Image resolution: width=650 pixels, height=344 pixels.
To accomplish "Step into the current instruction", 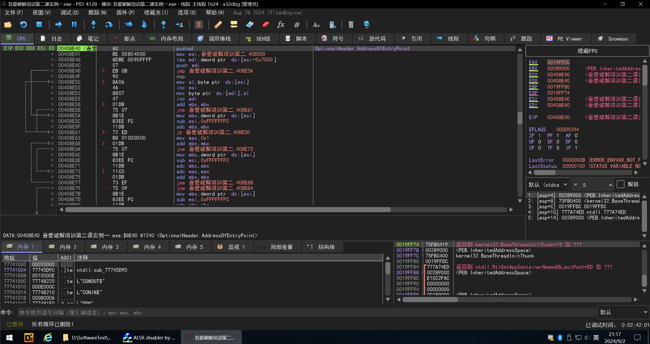I will point(93,25).
